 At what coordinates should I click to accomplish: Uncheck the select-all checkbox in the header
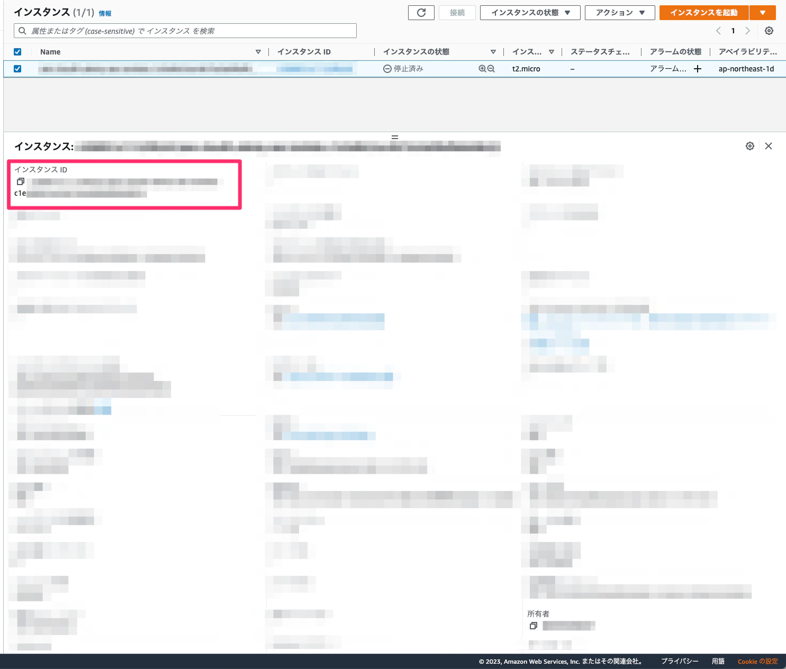coord(17,51)
